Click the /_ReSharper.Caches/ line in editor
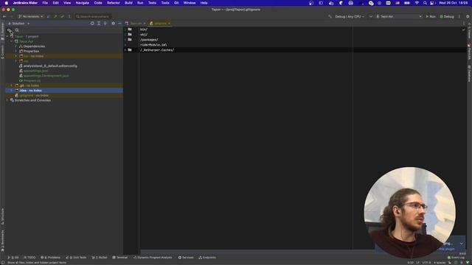Image resolution: width=472 pixels, height=265 pixels. [x=157, y=50]
